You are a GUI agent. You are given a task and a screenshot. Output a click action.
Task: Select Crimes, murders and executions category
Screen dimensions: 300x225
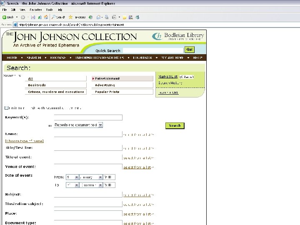(56, 92)
